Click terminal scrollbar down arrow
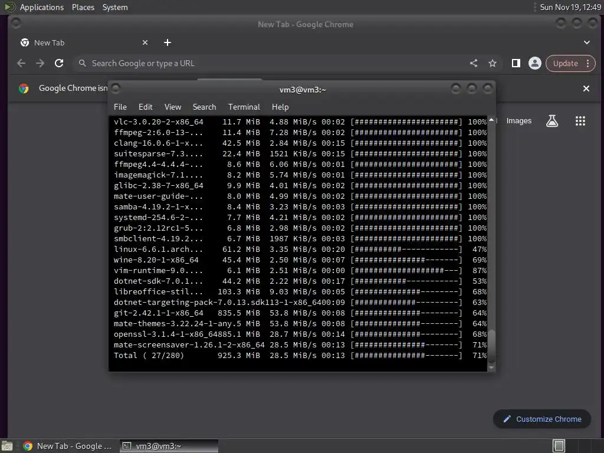 [x=491, y=368]
